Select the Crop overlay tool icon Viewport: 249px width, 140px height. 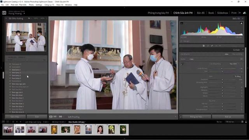click(x=208, y=46)
